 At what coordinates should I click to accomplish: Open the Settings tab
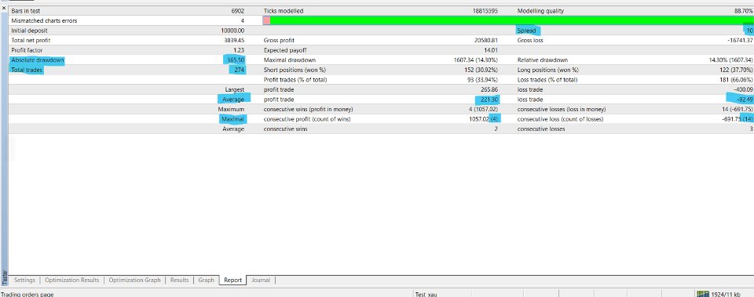tap(24, 281)
